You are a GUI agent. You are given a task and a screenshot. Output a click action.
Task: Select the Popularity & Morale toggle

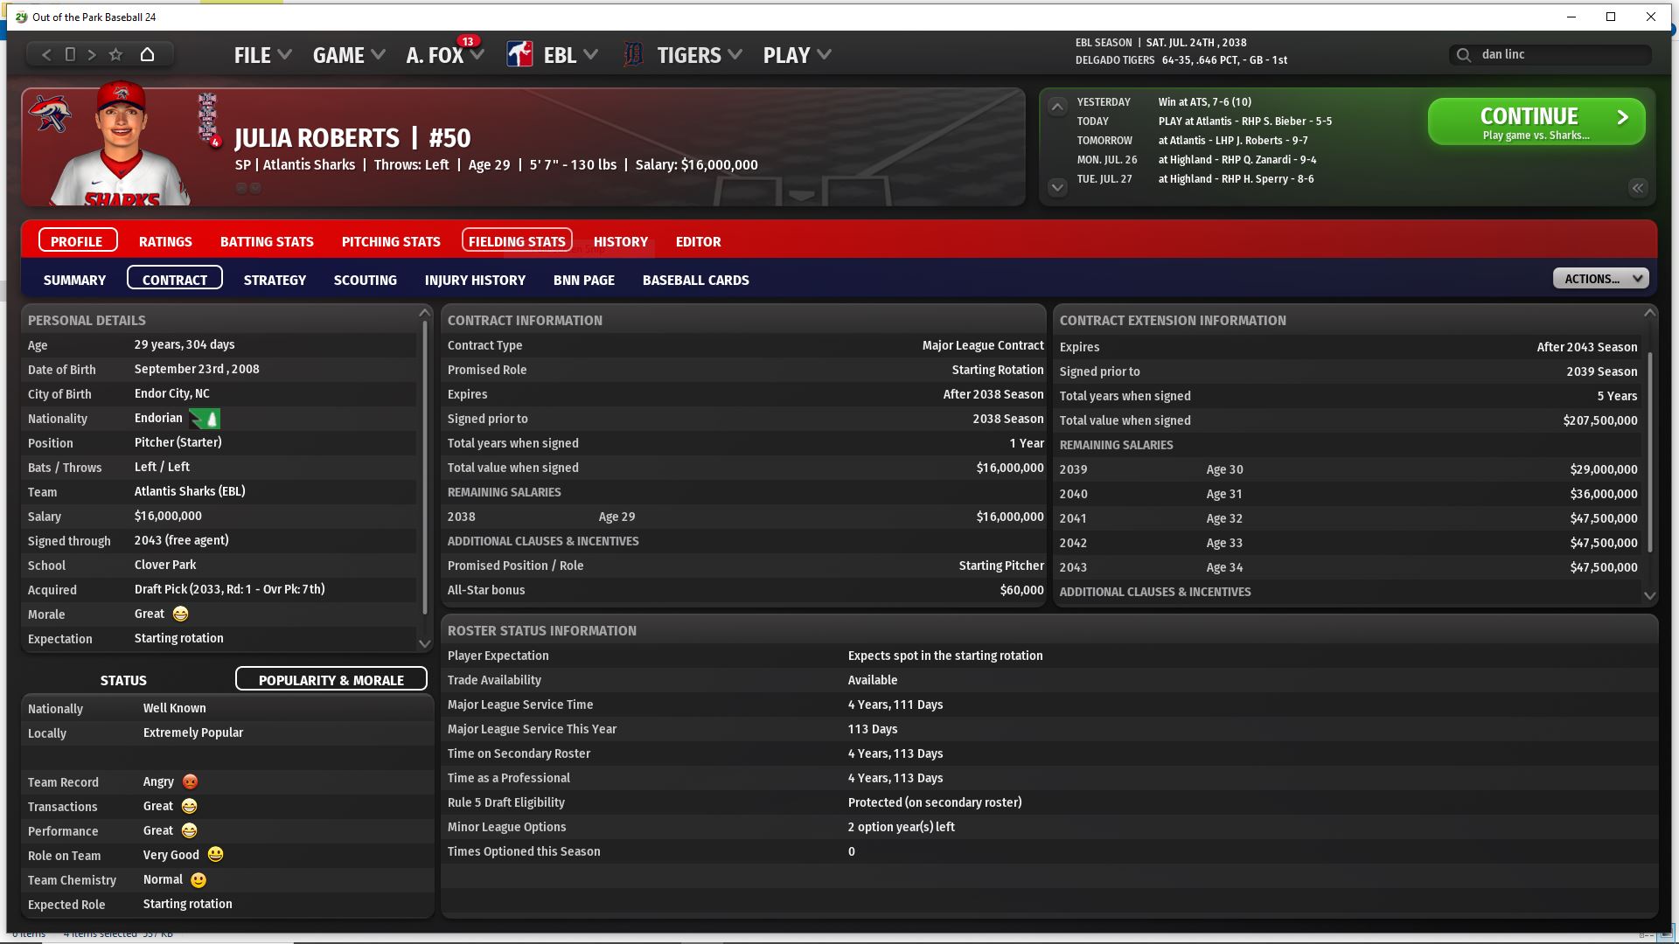pyautogui.click(x=331, y=680)
